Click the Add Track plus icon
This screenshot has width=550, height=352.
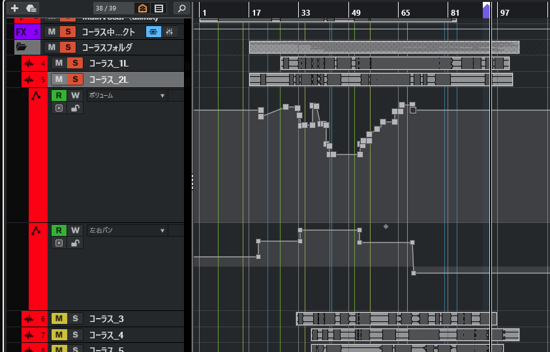[14, 8]
